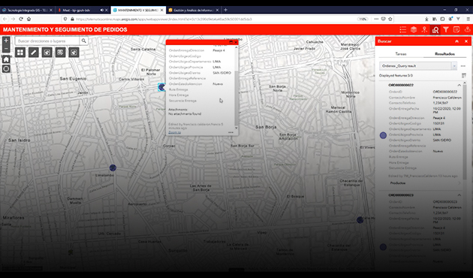Click the Francisco Calderon name under ORD000000022

click(447, 98)
